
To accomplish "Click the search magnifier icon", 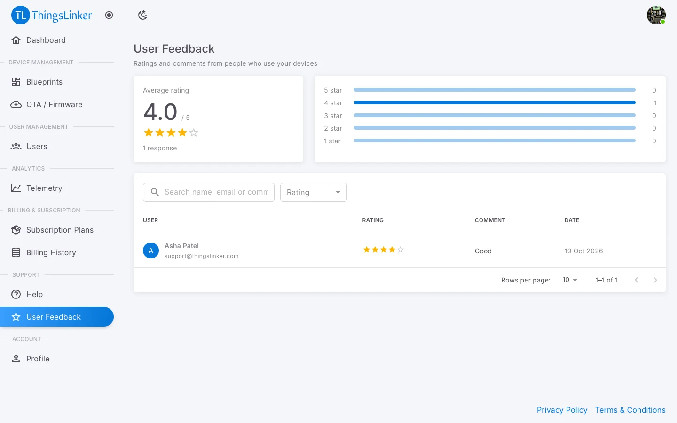I will 155,192.
